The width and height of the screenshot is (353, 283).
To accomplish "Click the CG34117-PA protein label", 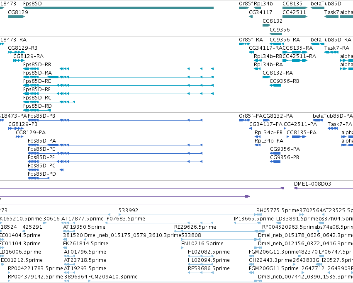I will click(266, 124).
